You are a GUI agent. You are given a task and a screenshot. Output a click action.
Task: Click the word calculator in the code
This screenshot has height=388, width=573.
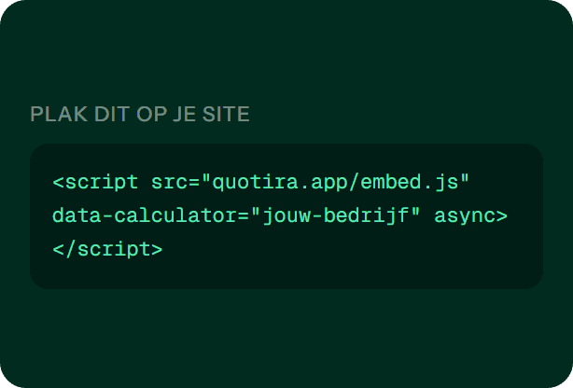click(175, 215)
